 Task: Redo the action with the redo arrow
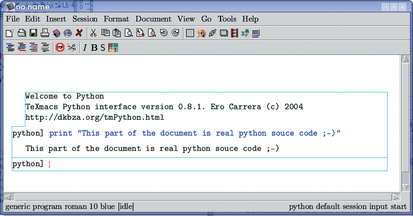pos(176,33)
